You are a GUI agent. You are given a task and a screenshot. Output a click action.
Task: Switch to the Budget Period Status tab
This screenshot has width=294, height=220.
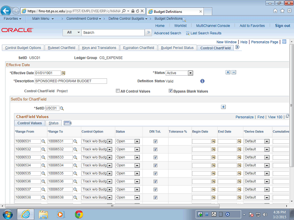click(177, 48)
